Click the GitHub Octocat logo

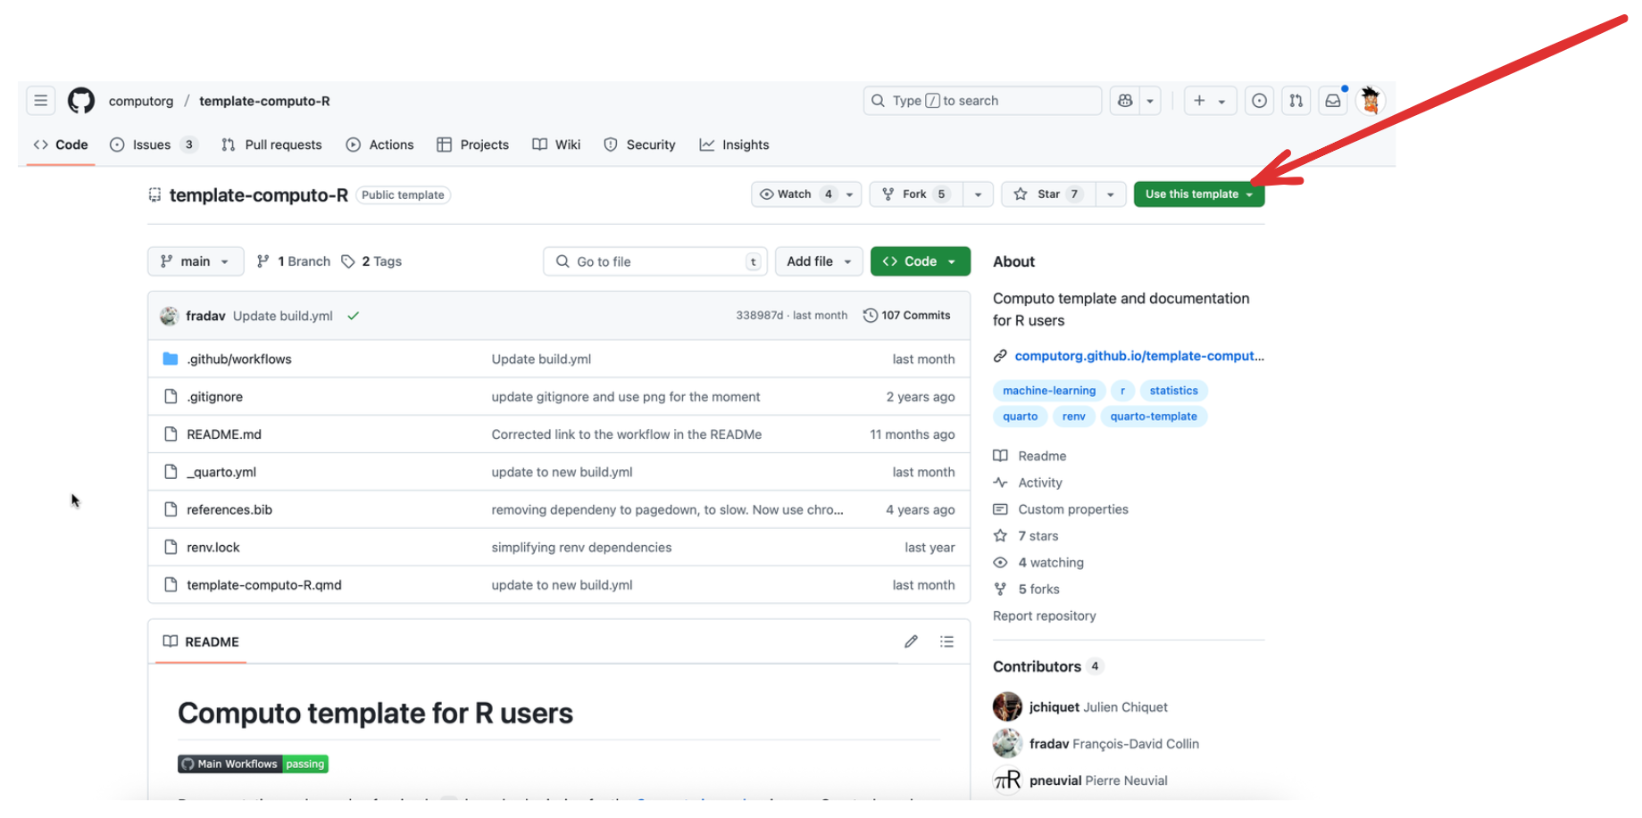pyautogui.click(x=81, y=101)
